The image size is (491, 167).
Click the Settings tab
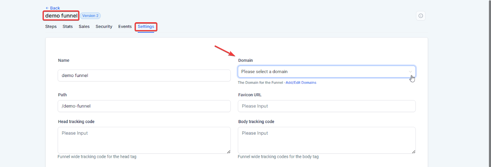[x=146, y=27]
